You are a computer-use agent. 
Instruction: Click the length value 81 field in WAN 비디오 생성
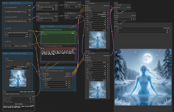point(57,85)
